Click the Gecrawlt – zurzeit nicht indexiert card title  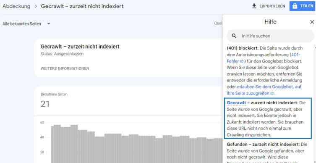tap(80, 47)
